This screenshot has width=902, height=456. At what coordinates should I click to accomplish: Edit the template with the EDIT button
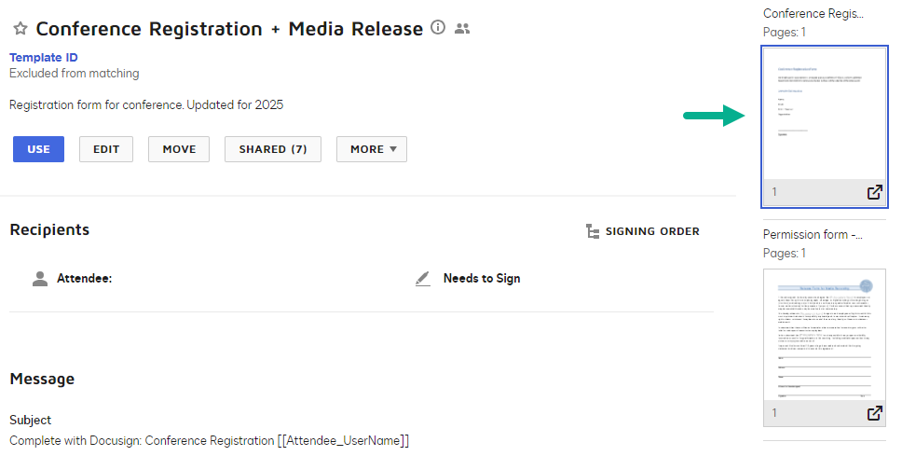pyautogui.click(x=106, y=149)
